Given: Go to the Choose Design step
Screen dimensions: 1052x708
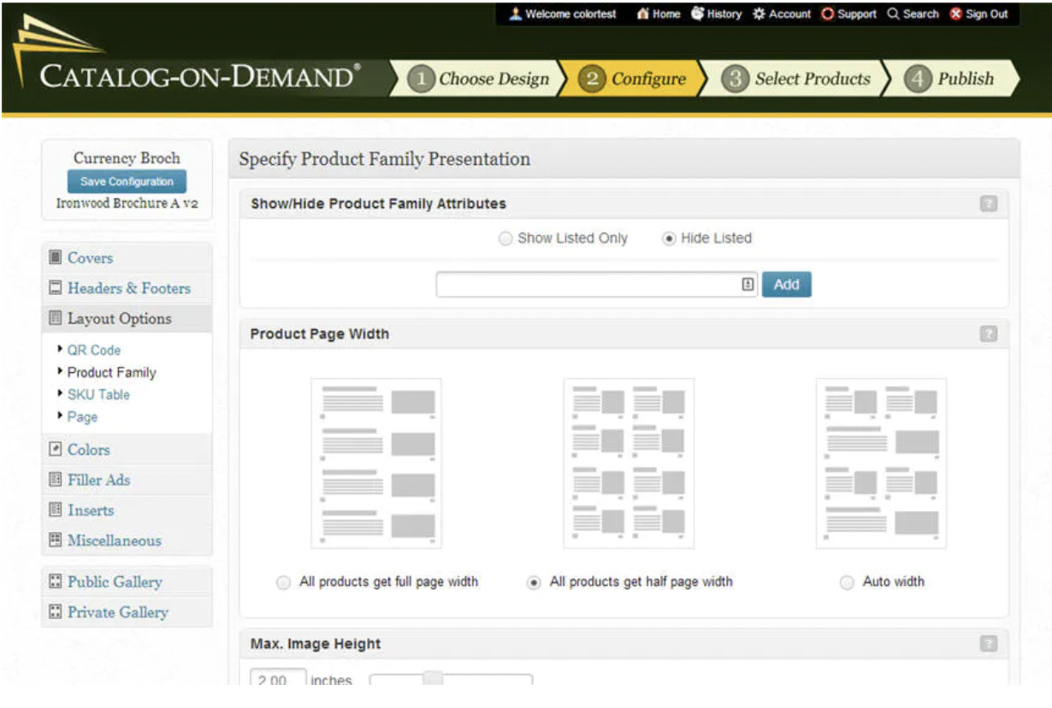Looking at the screenshot, I should click(479, 79).
